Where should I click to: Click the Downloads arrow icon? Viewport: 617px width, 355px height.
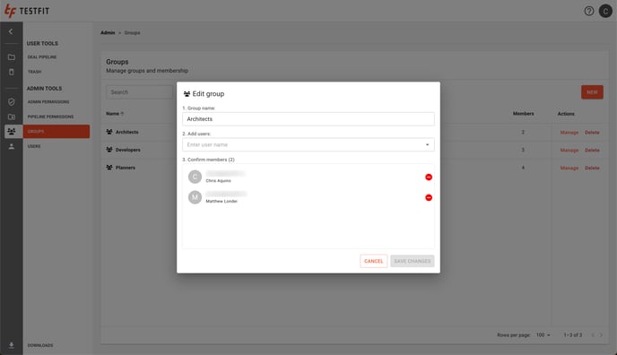coord(12,345)
